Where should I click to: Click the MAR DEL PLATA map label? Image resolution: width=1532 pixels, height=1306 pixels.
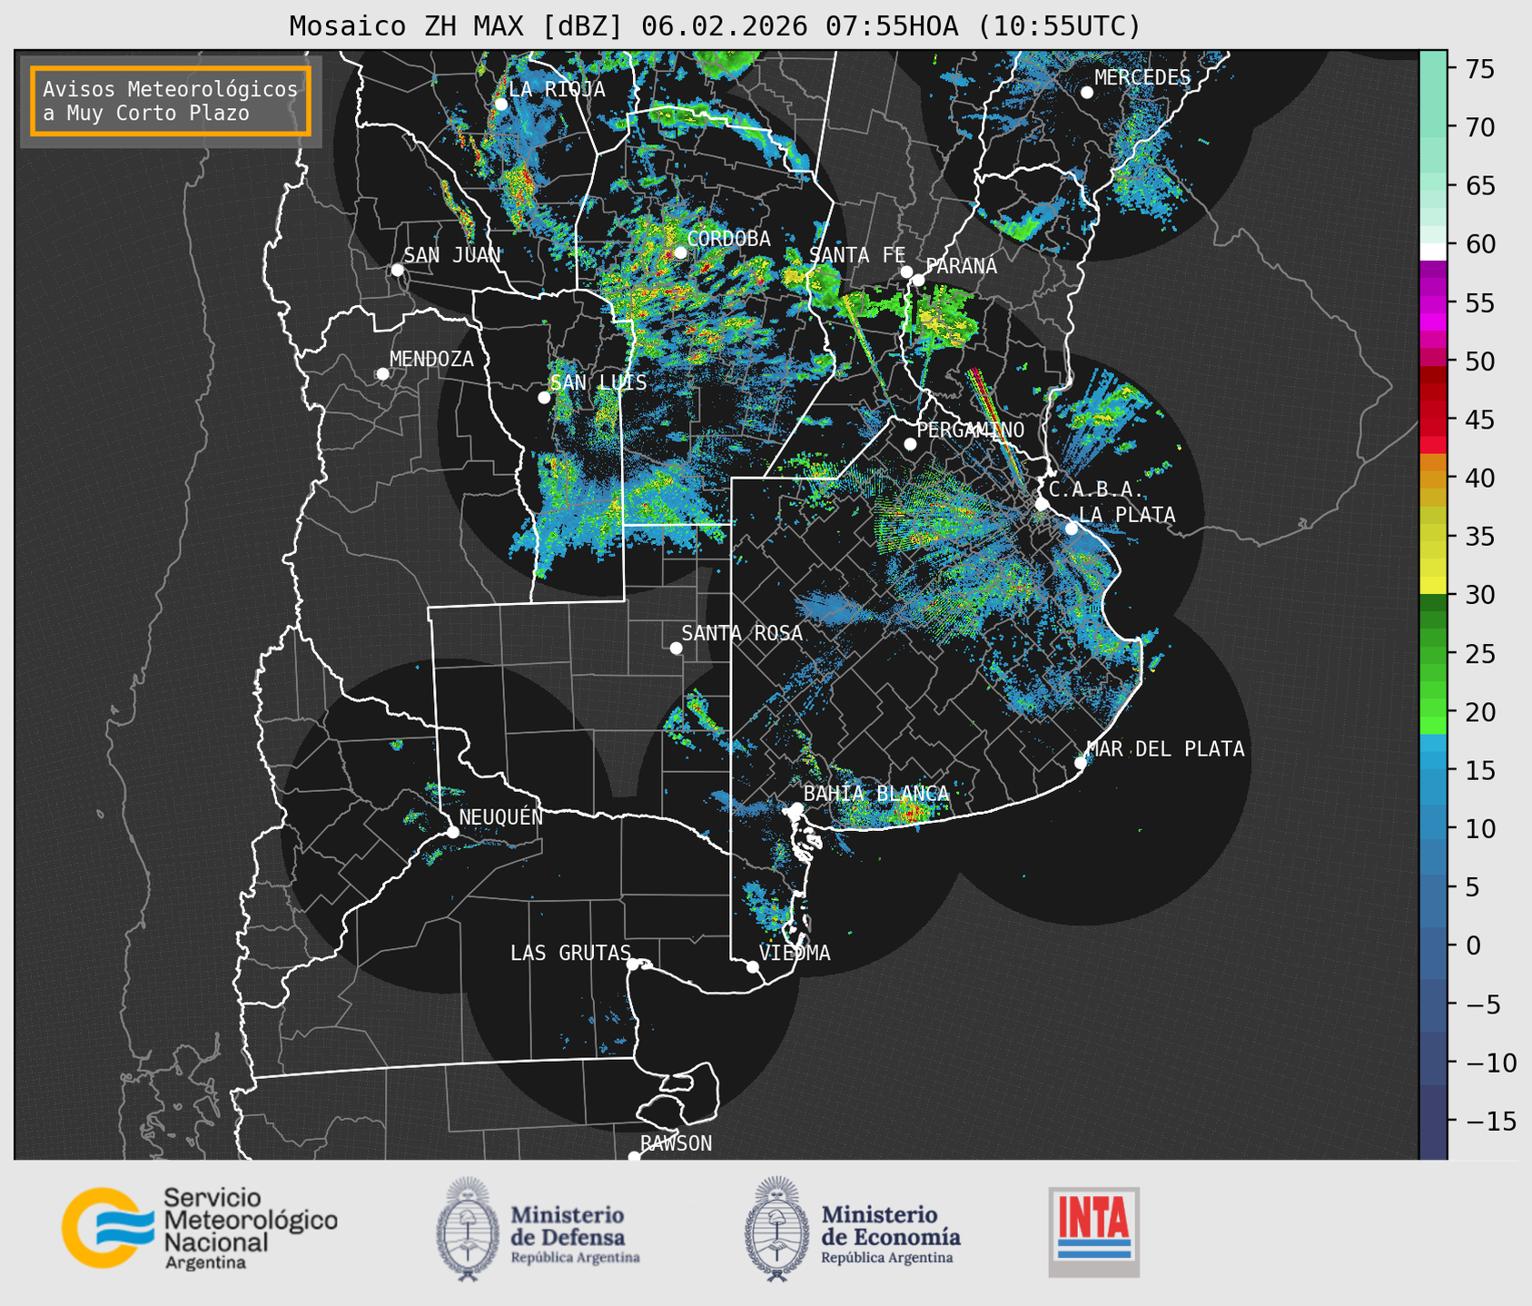tap(1166, 749)
